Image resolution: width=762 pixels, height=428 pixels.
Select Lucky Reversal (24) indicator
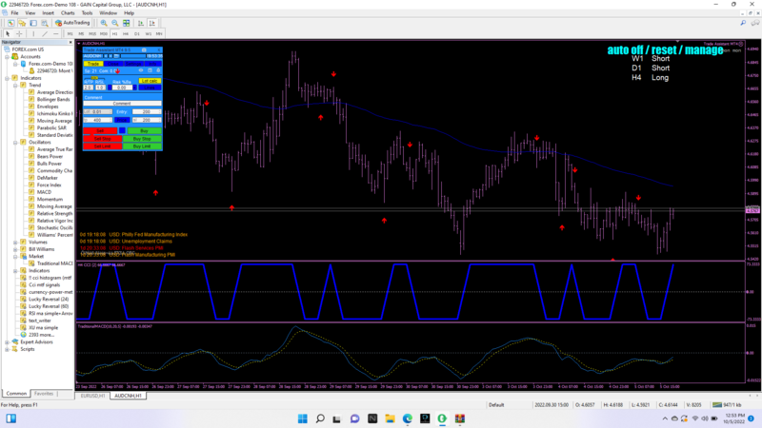[49, 300]
